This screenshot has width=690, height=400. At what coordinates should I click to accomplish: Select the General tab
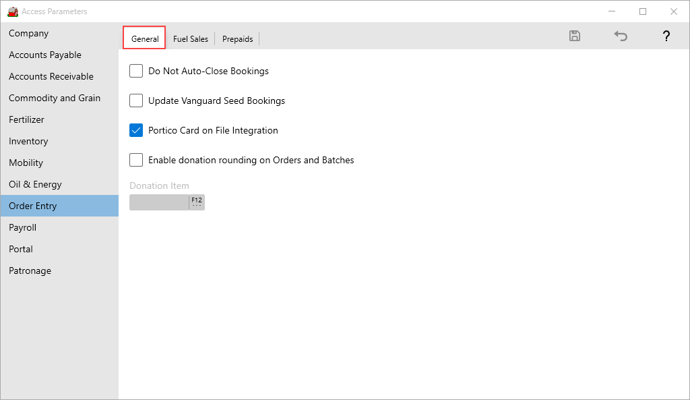coord(145,39)
